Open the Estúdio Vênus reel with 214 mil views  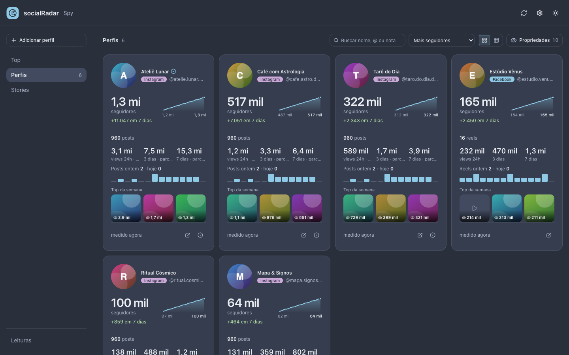pyautogui.click(x=475, y=208)
